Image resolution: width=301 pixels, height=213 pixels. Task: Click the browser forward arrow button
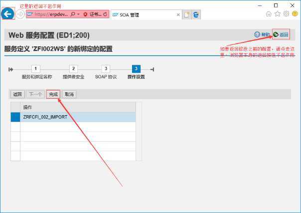pyautogui.click(x=20, y=14)
